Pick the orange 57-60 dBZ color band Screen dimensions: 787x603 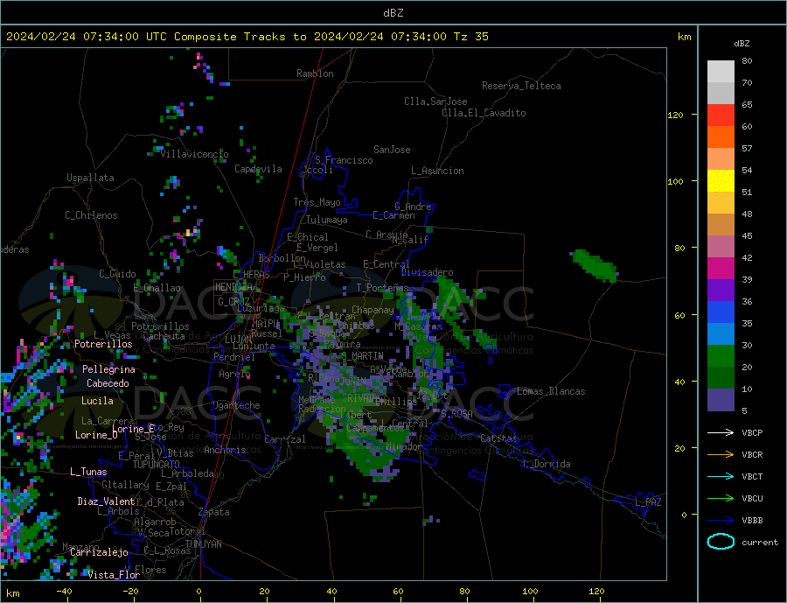[x=721, y=137]
